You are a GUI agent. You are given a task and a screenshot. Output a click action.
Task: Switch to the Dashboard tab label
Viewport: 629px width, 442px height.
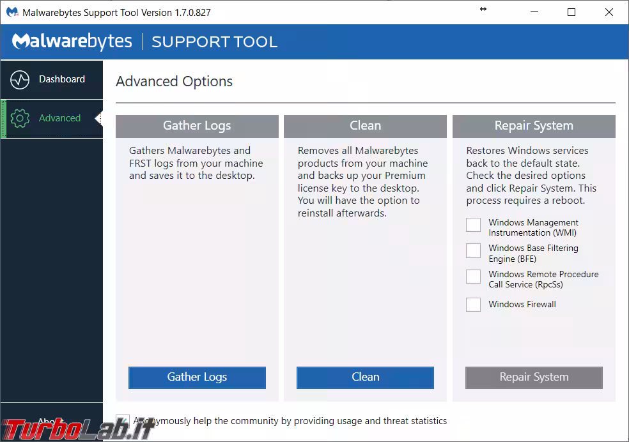tap(61, 79)
